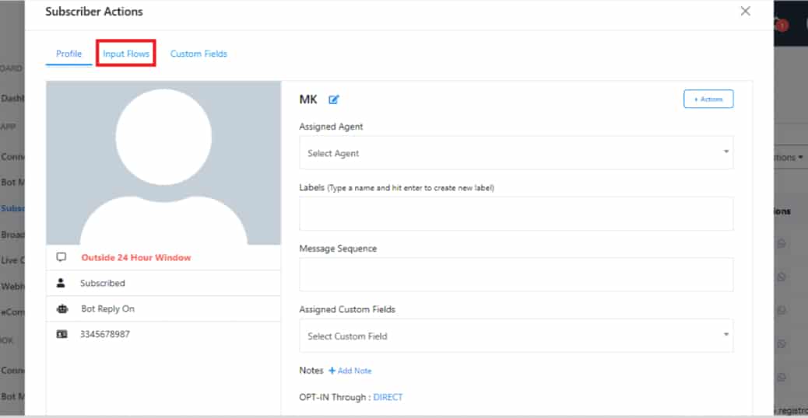Open the Select Agent dropdown
The height and width of the screenshot is (418, 808).
(x=515, y=153)
